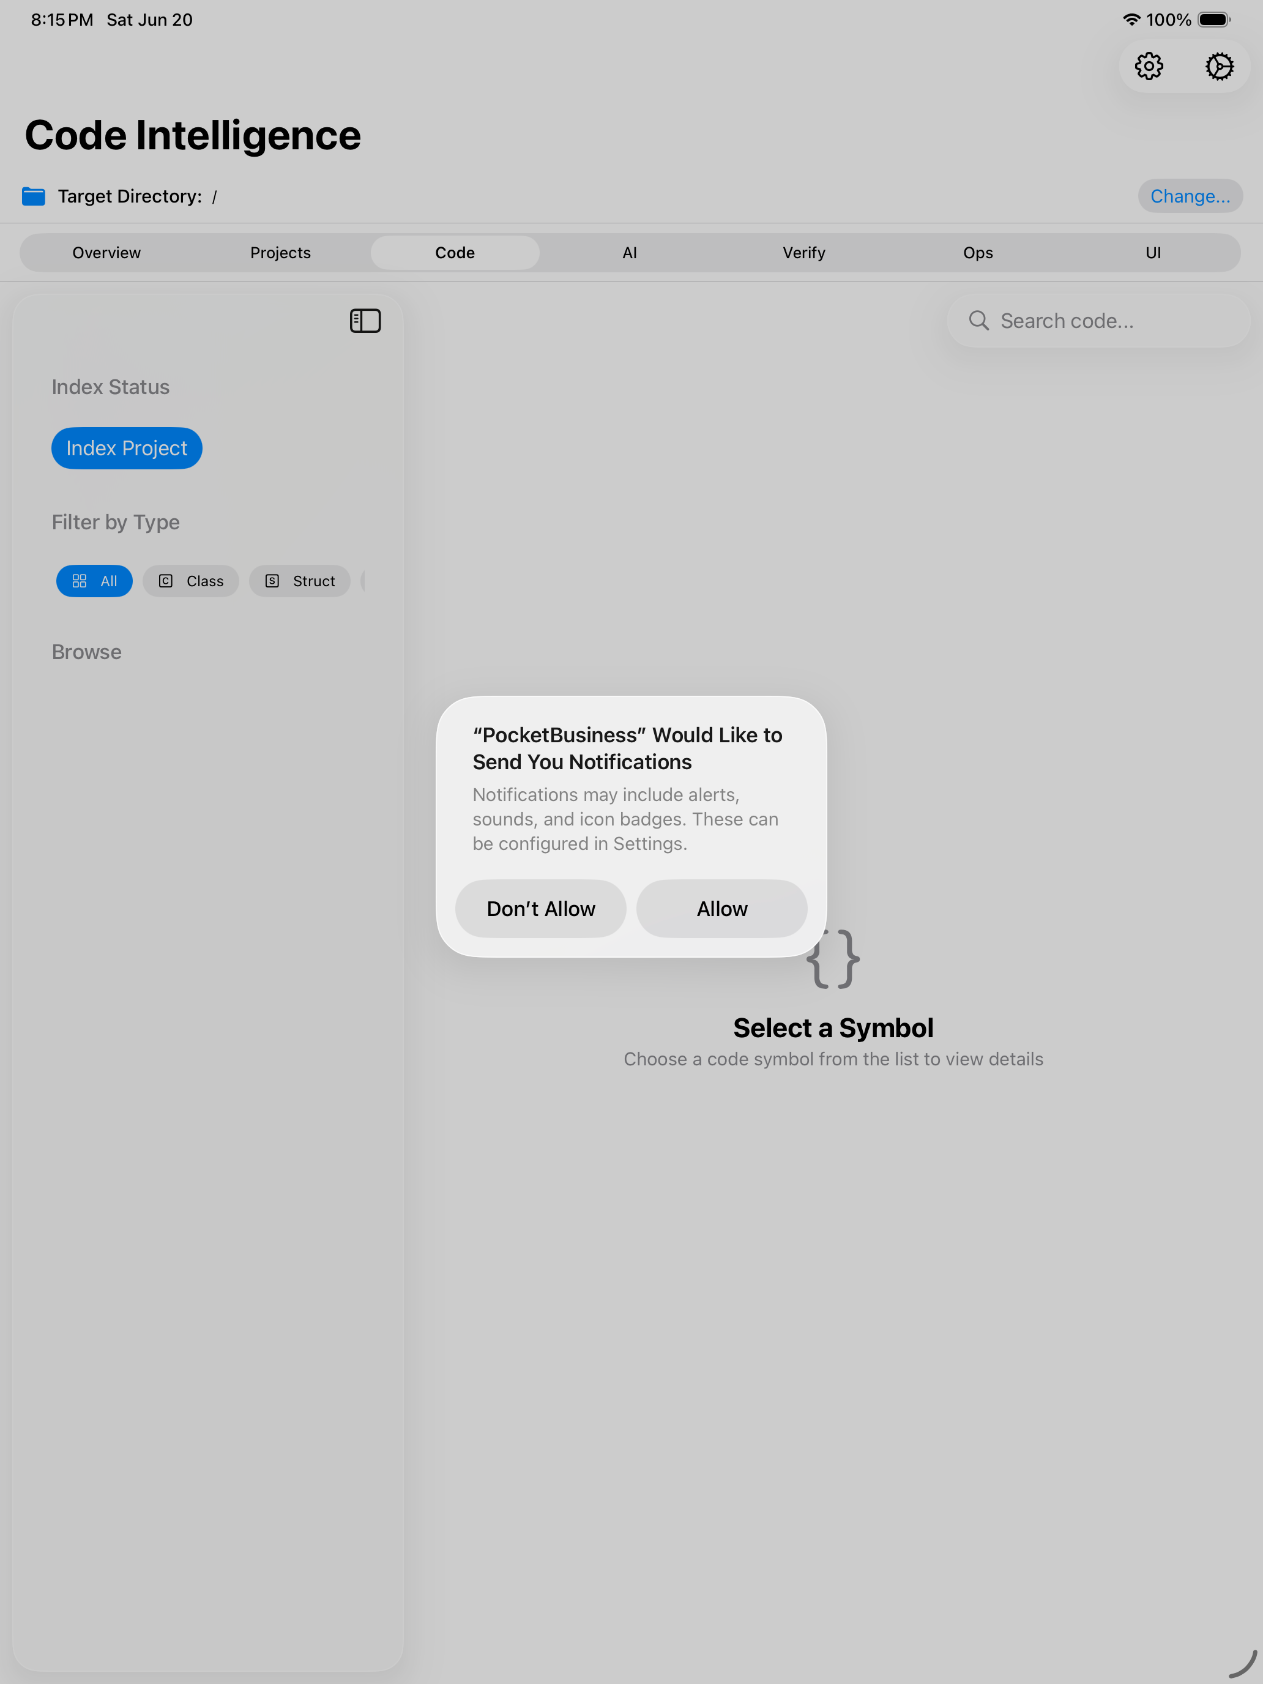Click the battery status icon
This screenshot has width=1263, height=1684.
click(1214, 20)
